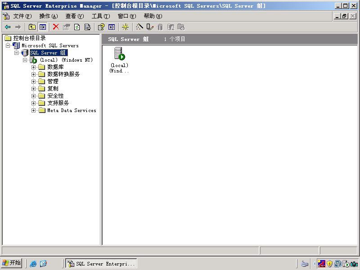Click the grayed New Database icon
Screen dimensions: 360x270
[x=160, y=27]
